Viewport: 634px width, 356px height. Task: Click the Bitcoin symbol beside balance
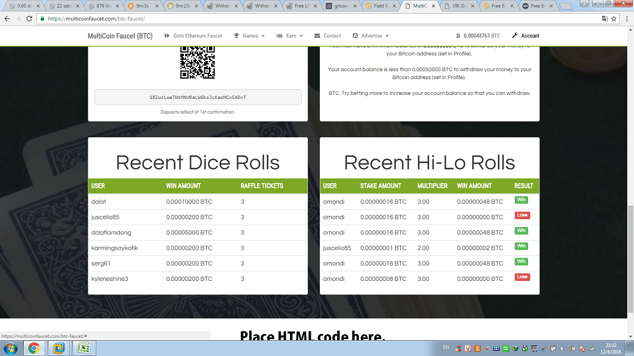click(458, 36)
